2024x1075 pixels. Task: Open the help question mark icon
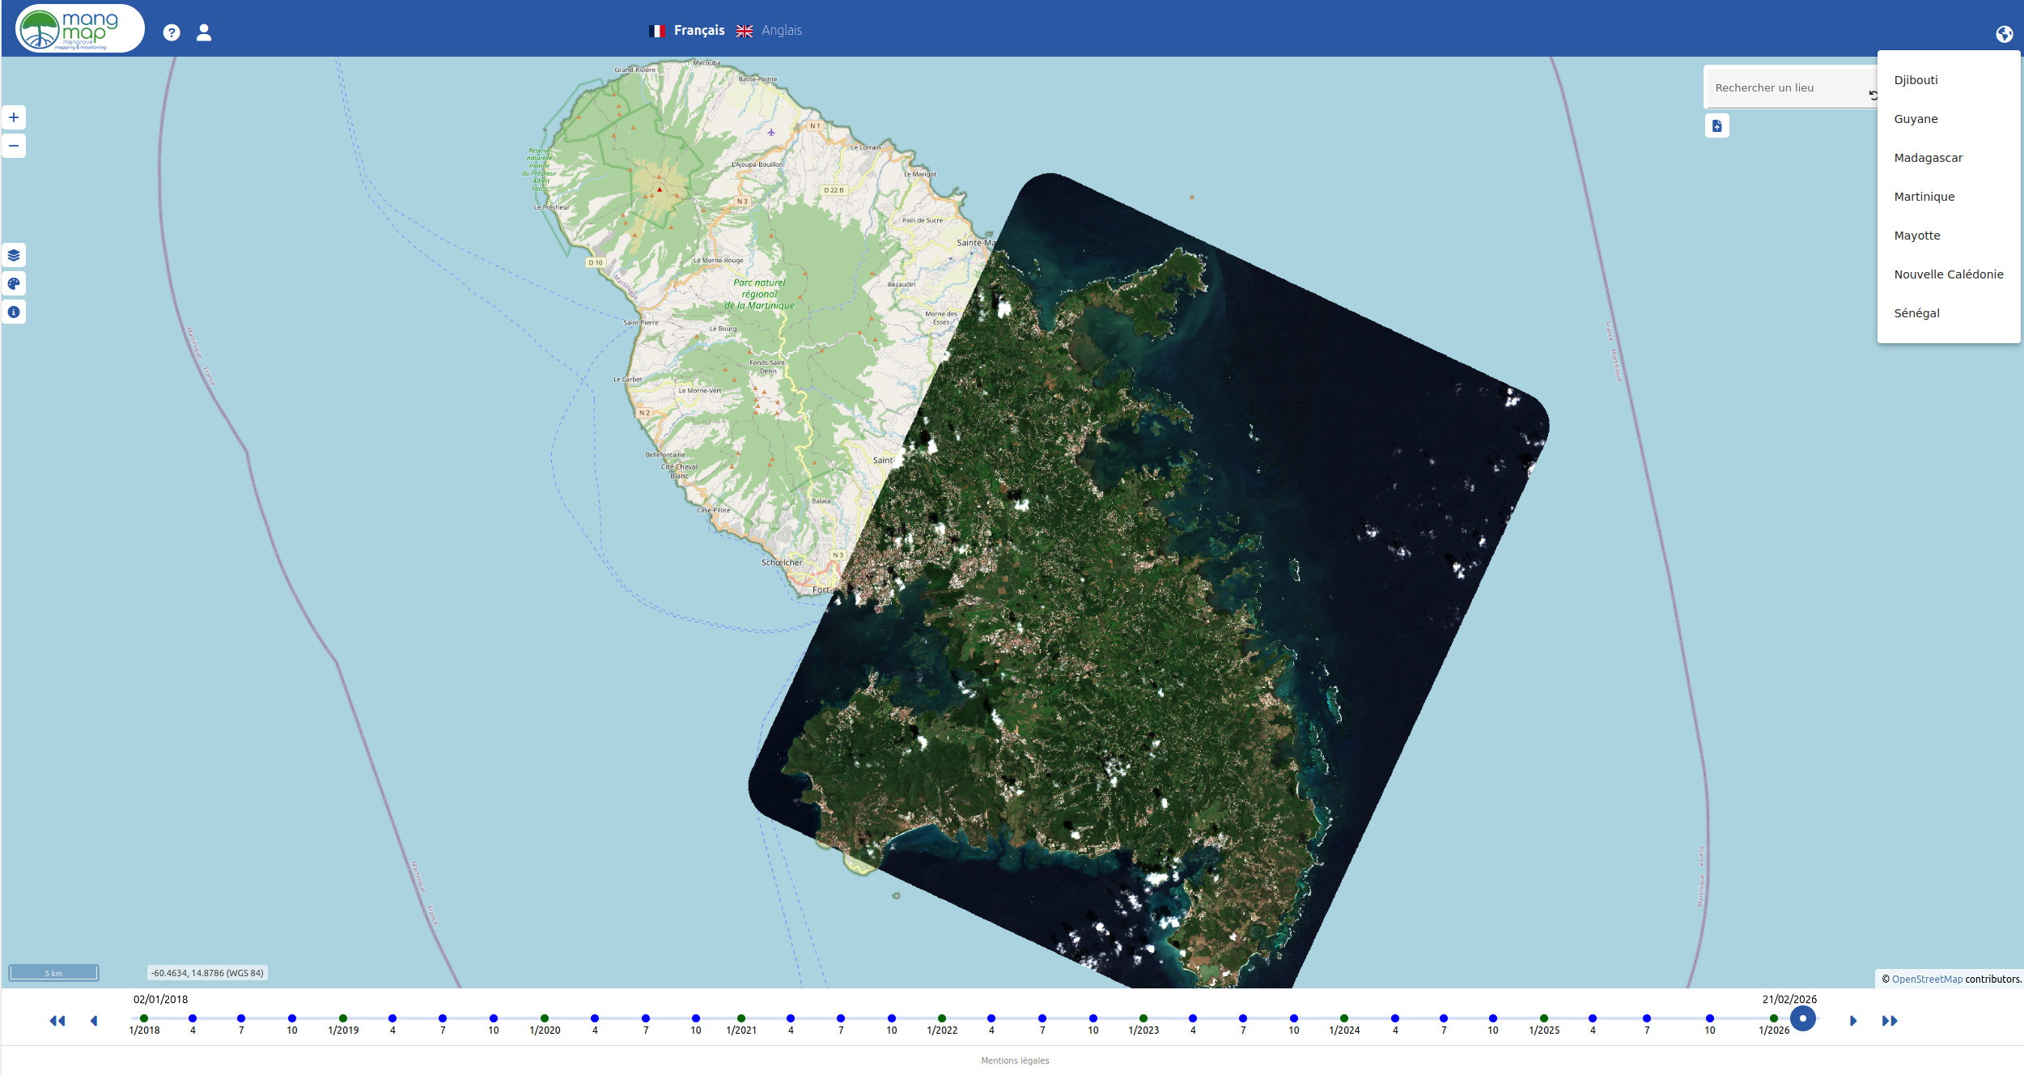click(x=171, y=32)
